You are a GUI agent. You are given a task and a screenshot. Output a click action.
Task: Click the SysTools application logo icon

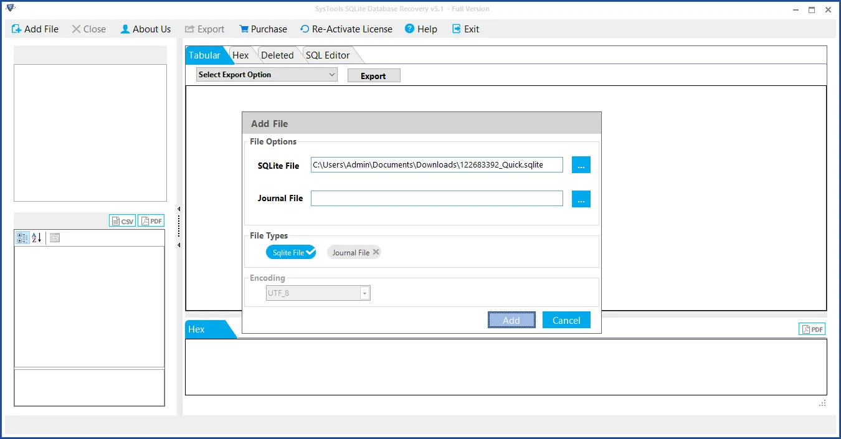[x=10, y=8]
